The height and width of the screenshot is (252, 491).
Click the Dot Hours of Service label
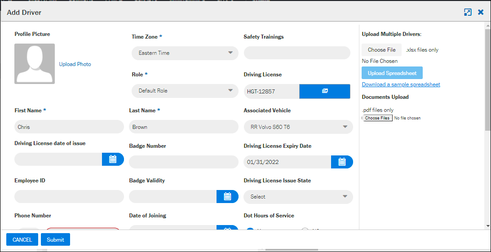[269, 216]
